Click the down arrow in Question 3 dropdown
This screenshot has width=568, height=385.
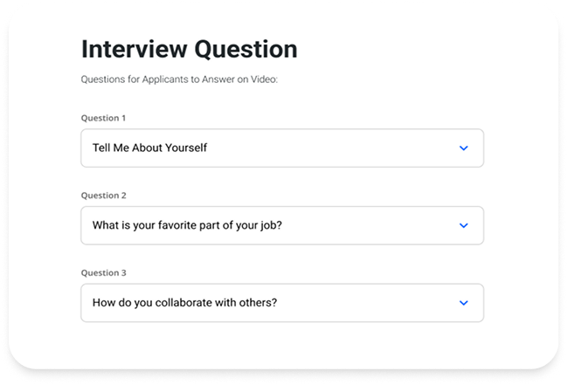click(463, 303)
